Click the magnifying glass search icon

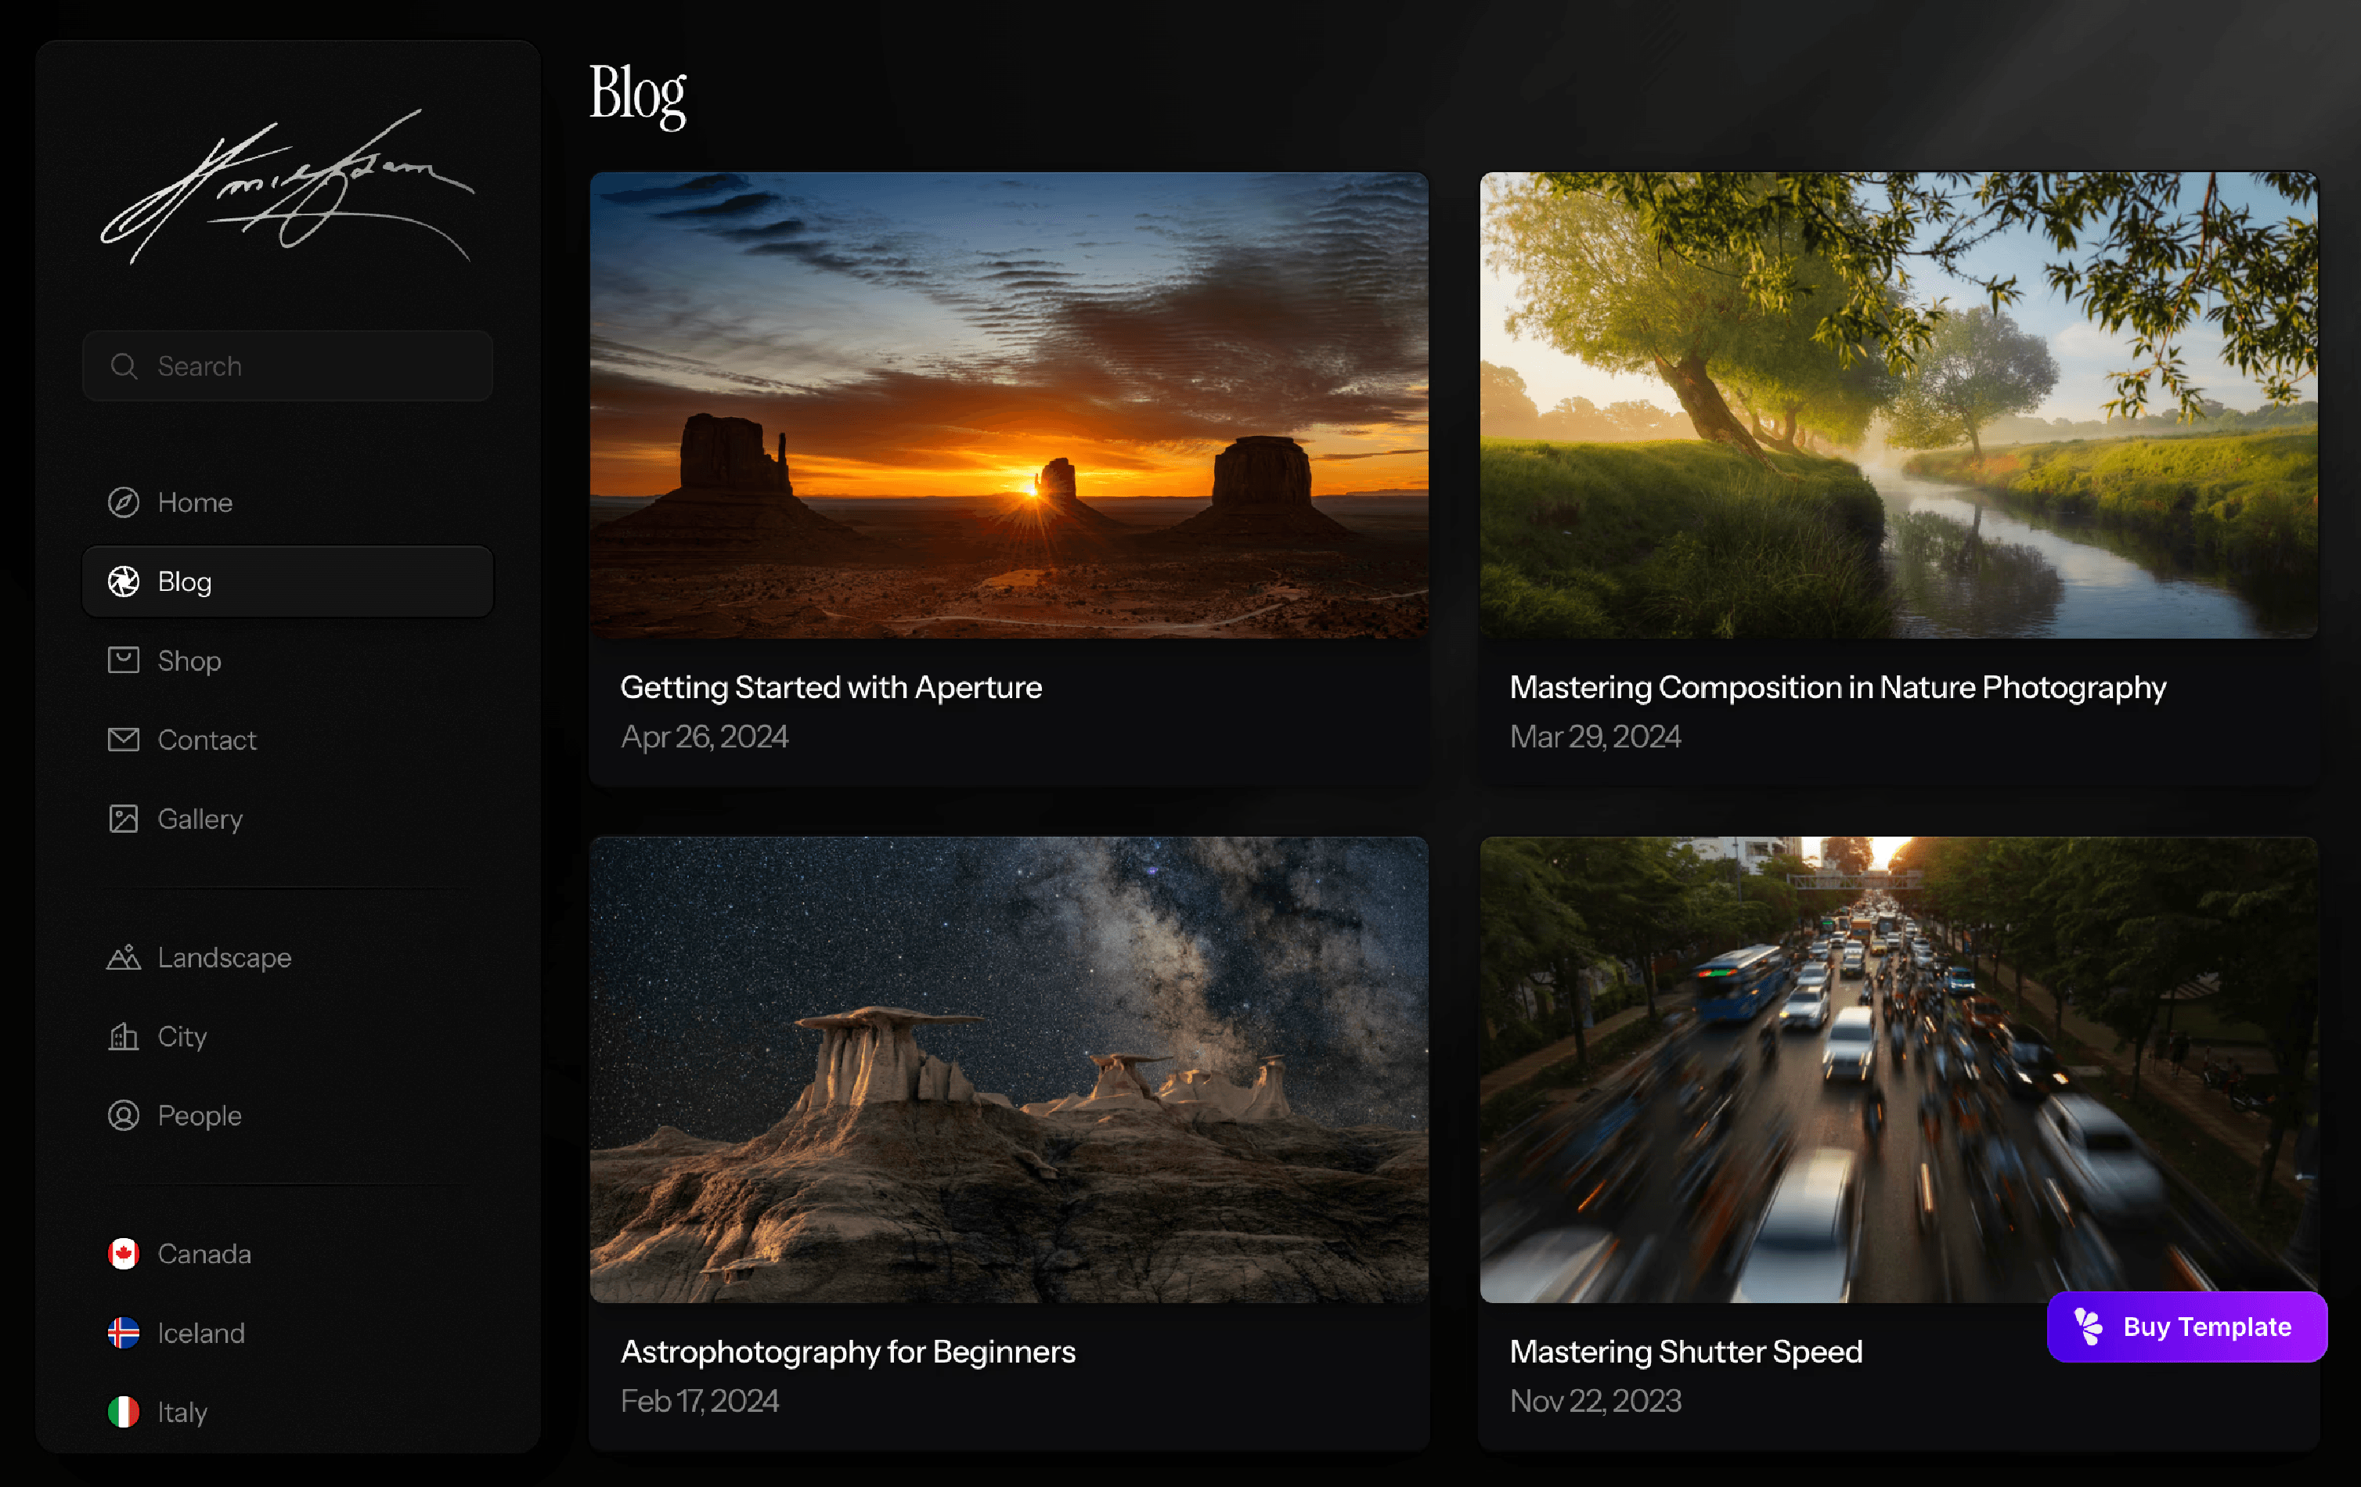point(124,365)
